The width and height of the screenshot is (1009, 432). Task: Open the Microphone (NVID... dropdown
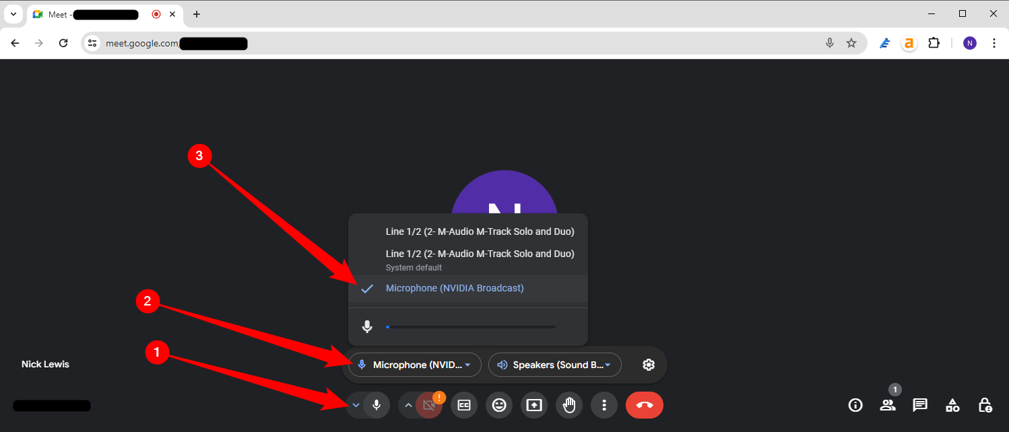[x=415, y=365]
